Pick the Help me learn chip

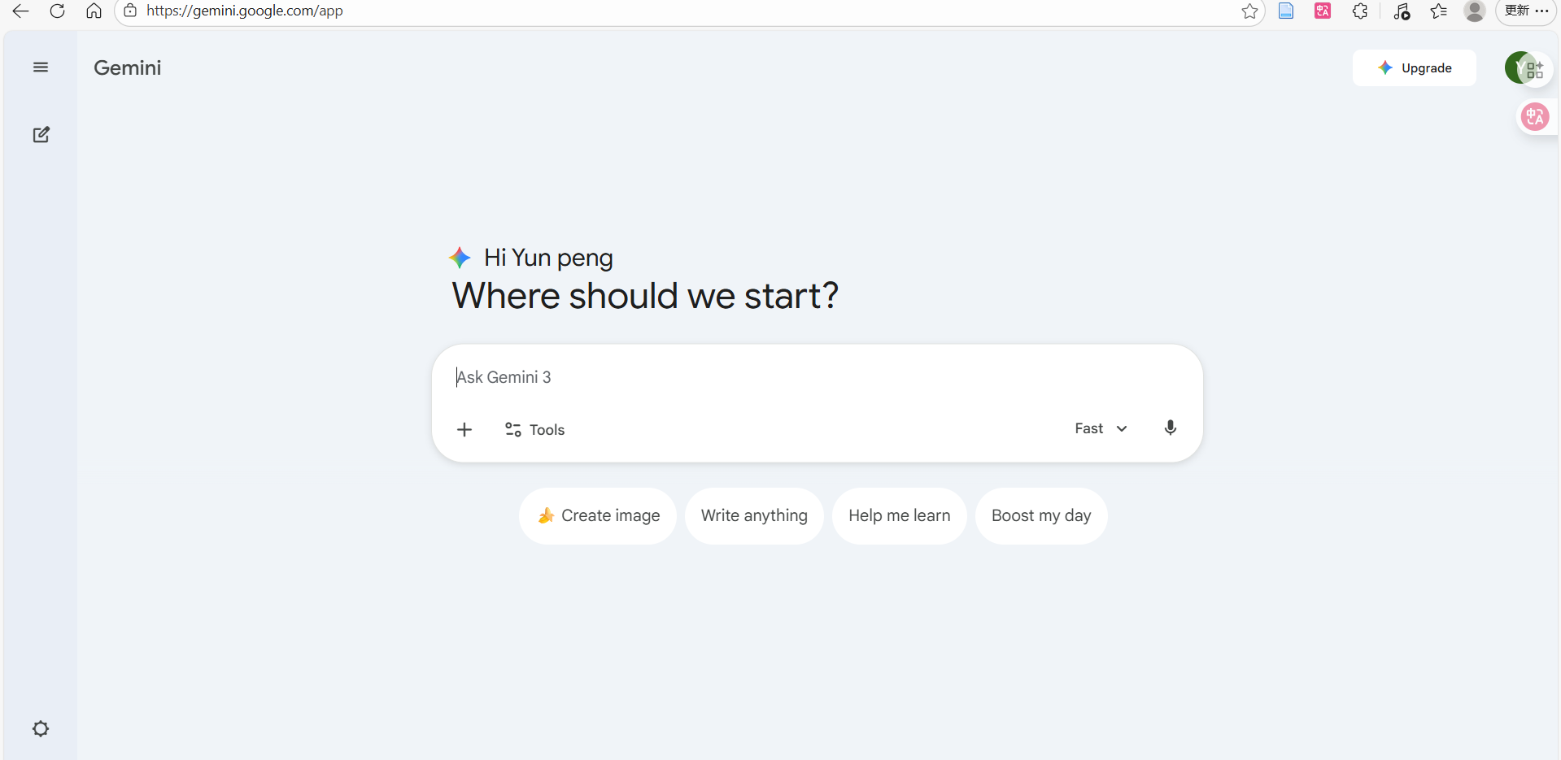click(x=899, y=515)
